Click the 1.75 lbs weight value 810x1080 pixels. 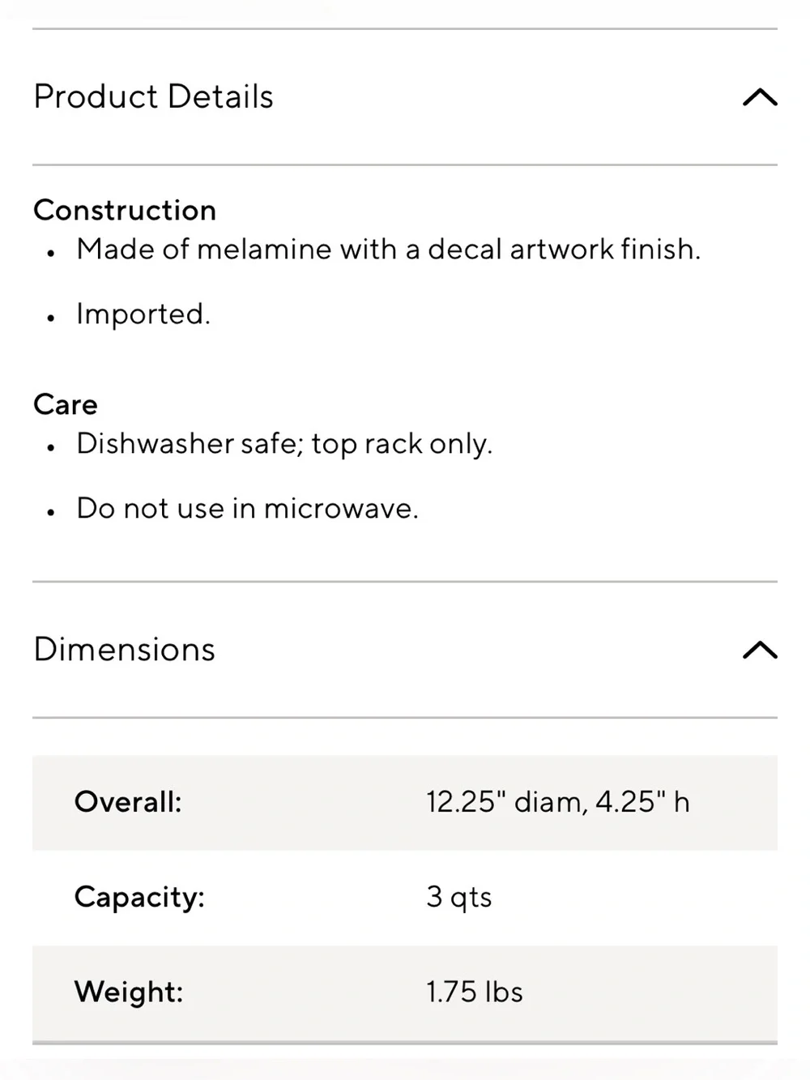click(475, 992)
